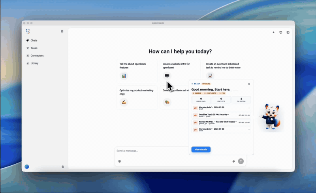Click the Connectors sidebar icon

pyautogui.click(x=28, y=55)
